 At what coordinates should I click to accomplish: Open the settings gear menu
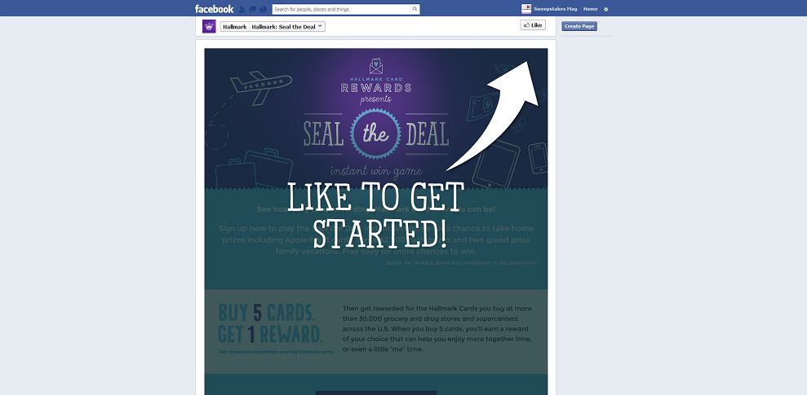point(605,9)
